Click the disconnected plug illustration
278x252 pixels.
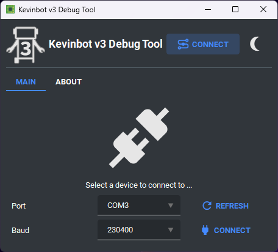[139, 138]
